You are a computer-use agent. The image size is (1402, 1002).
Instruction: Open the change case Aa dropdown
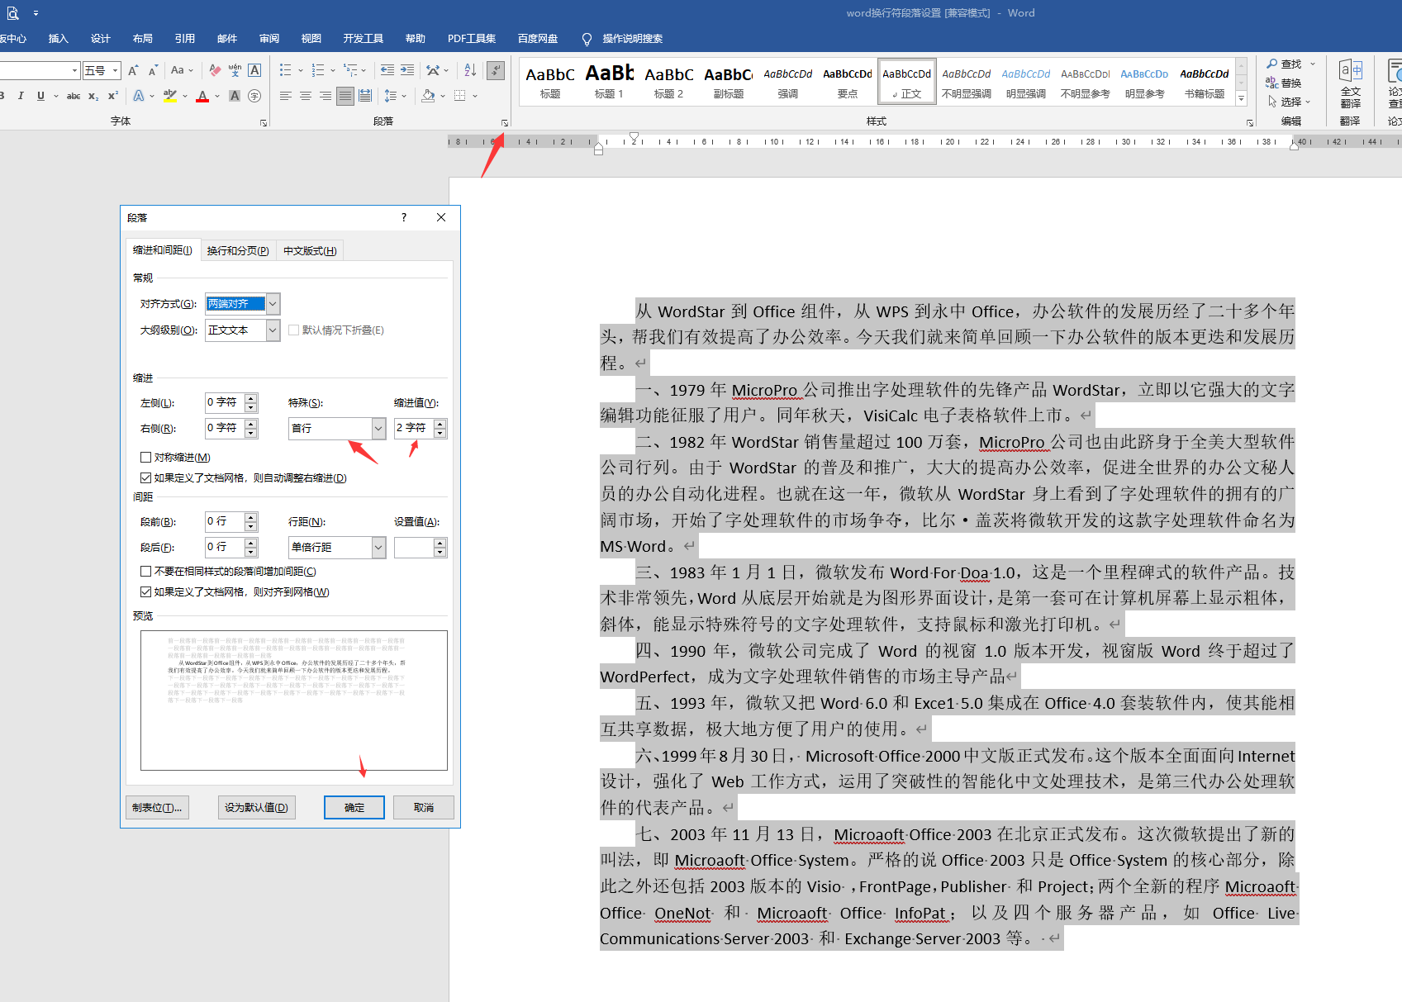coord(182,70)
